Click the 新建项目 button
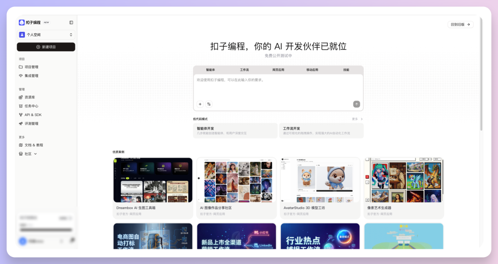This screenshot has width=498, height=264. tap(46, 47)
